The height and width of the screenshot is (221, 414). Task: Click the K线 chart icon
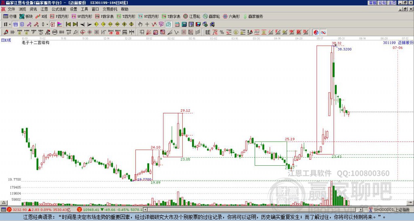coord(41,16)
